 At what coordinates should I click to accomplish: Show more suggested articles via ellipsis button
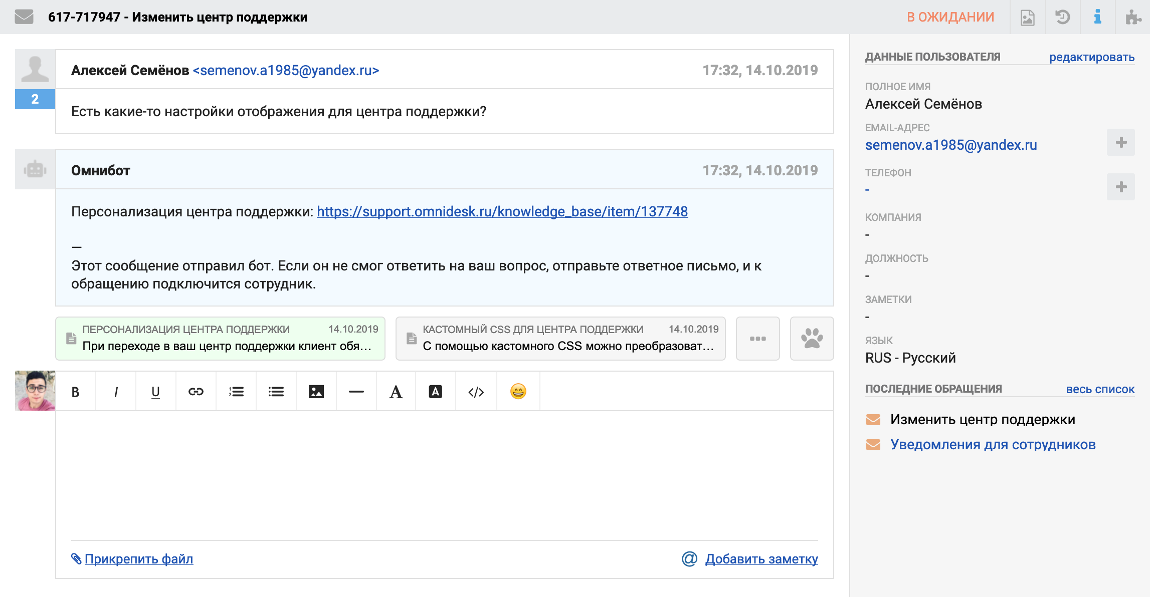757,339
